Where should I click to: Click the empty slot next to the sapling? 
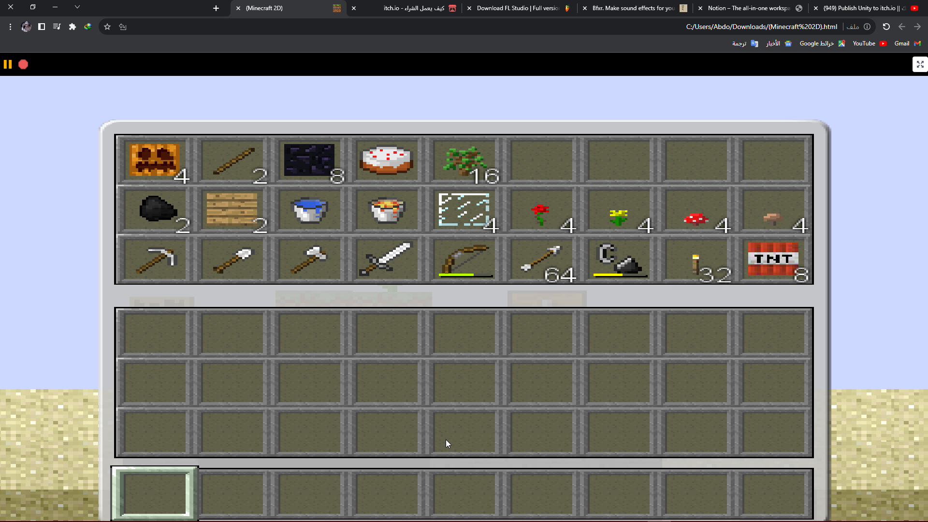(x=541, y=160)
